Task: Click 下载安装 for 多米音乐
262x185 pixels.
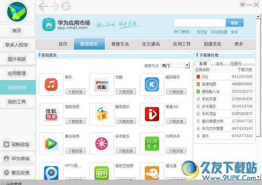Action: click(126, 151)
